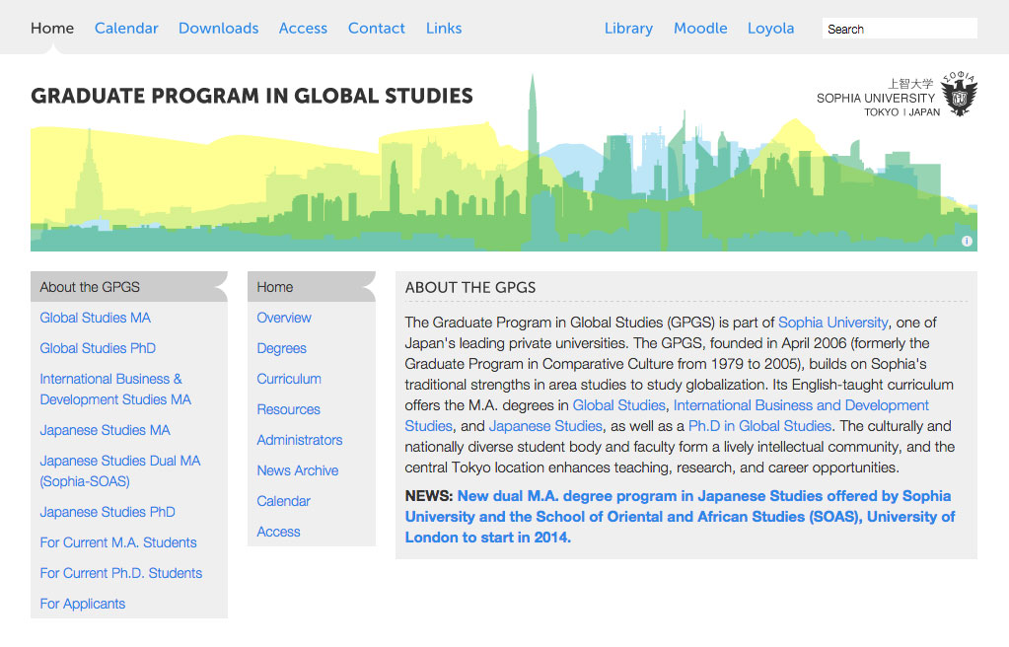Click the Sophia University eagle crest logo
The image size is (1009, 647).
(959, 94)
